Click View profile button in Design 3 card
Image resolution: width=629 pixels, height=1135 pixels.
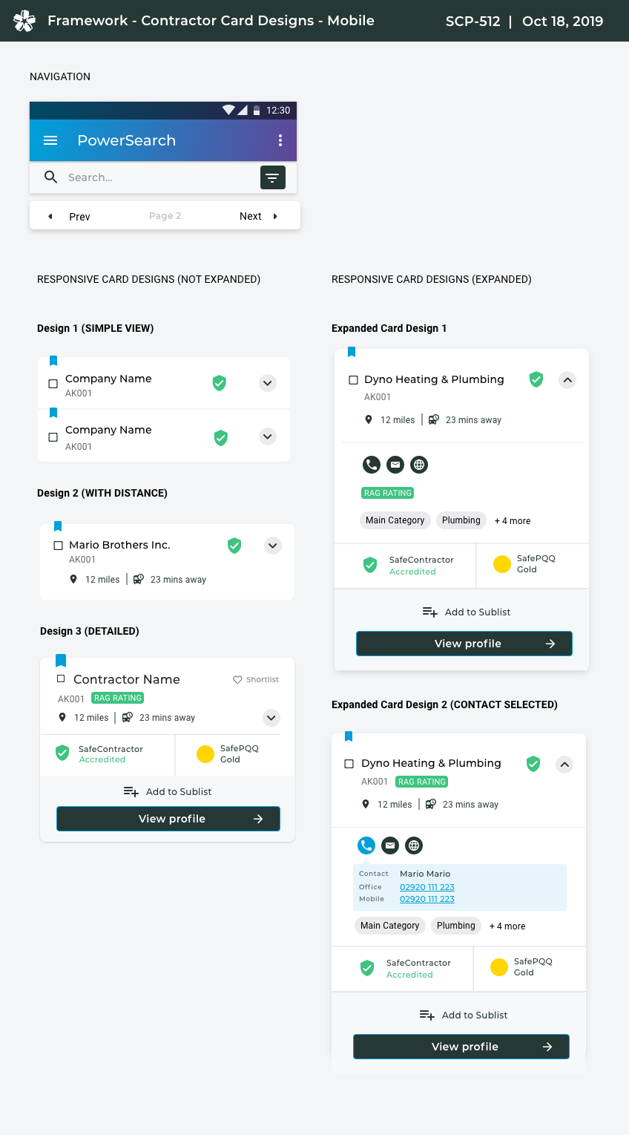[x=168, y=819]
